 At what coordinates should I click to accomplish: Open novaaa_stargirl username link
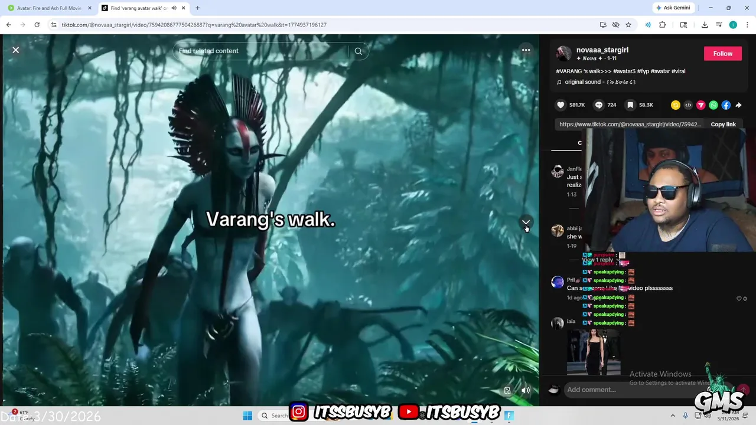point(602,50)
